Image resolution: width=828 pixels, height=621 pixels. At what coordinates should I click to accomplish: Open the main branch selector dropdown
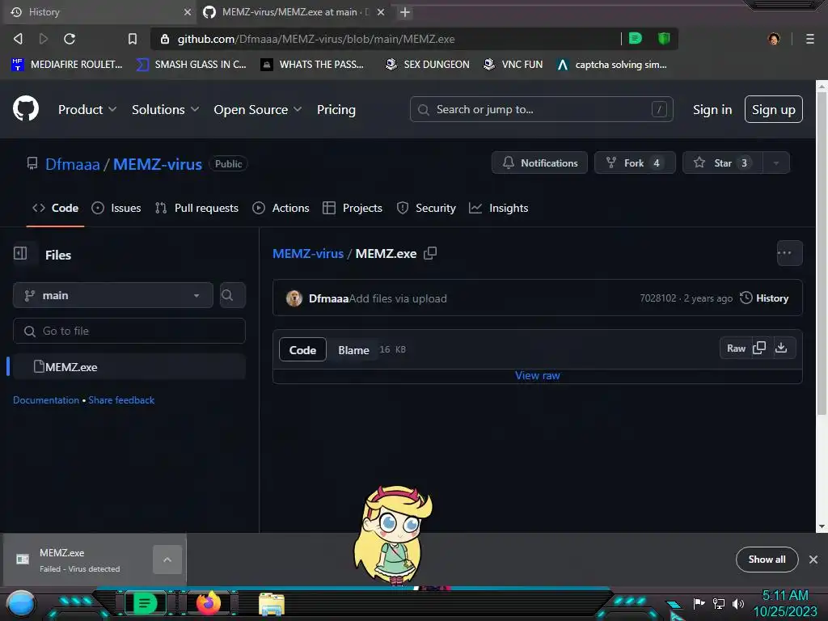pyautogui.click(x=113, y=295)
